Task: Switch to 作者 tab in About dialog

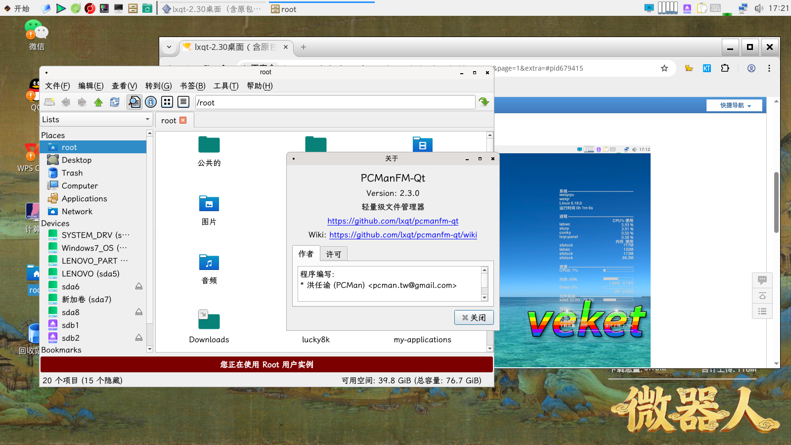Action: [306, 254]
